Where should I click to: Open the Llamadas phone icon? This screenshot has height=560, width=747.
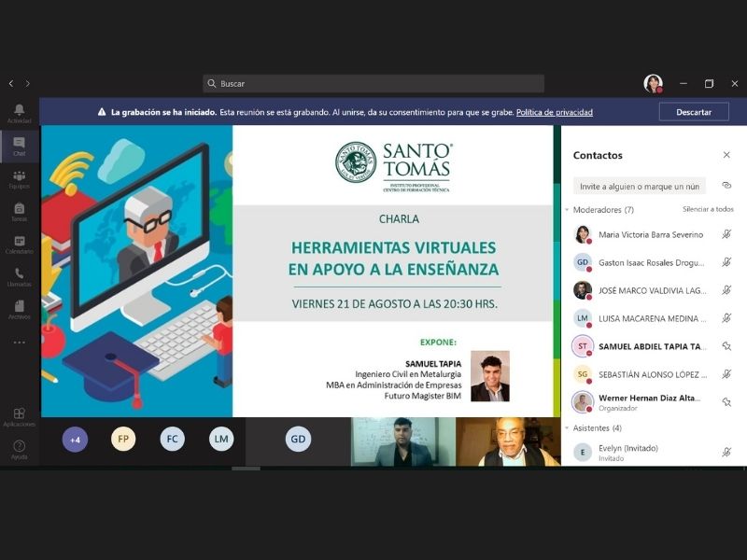pyautogui.click(x=19, y=276)
